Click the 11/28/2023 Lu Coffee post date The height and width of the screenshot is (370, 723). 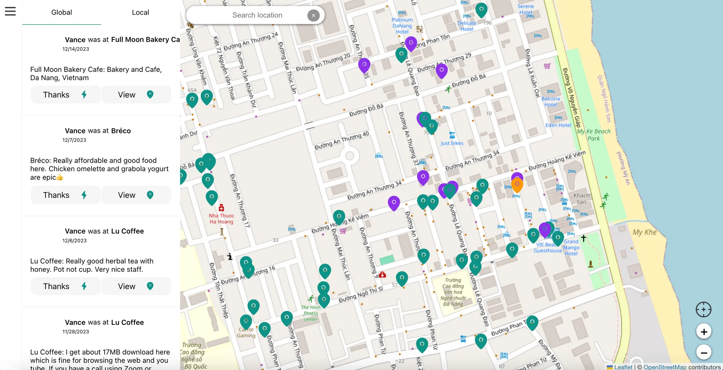pos(76,332)
